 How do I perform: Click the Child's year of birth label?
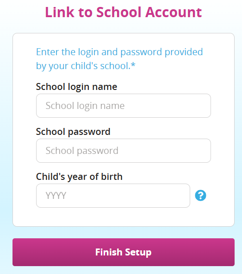tap(79, 177)
